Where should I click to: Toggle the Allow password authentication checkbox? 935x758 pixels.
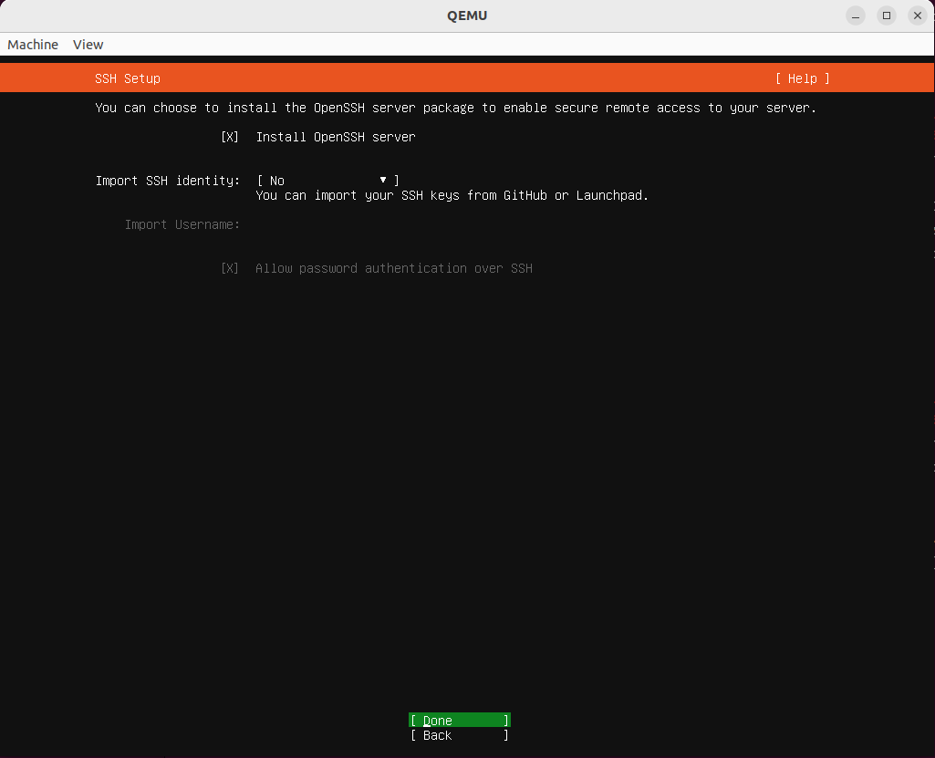click(230, 268)
